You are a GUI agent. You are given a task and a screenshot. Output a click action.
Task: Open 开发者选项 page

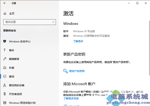click(15, 94)
